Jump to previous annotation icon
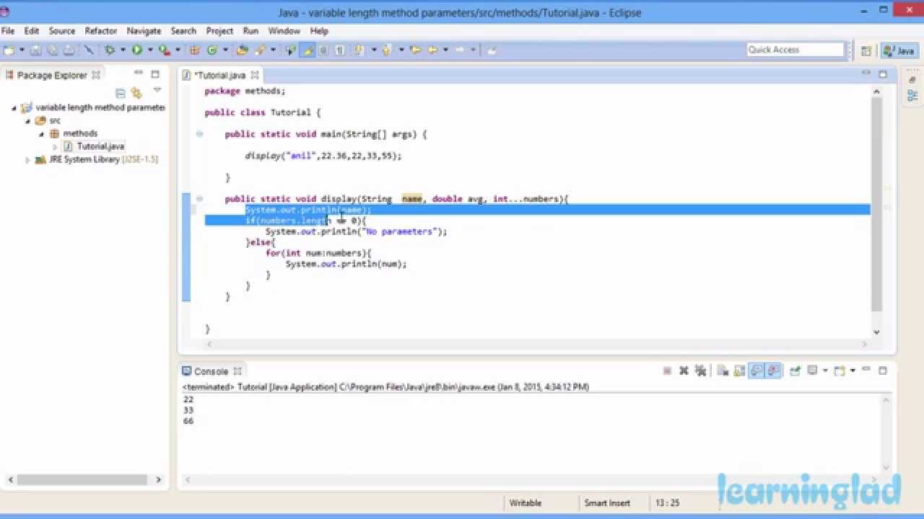This screenshot has width=924, height=519. click(386, 50)
